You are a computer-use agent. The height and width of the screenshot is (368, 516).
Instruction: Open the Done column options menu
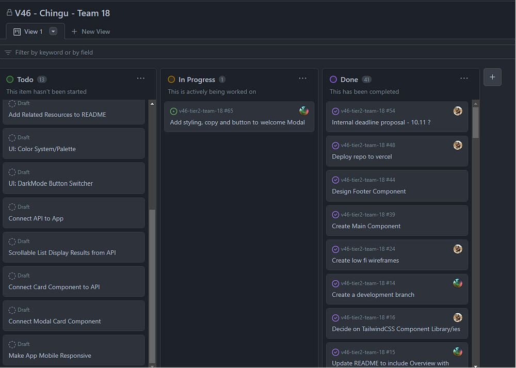click(x=464, y=78)
